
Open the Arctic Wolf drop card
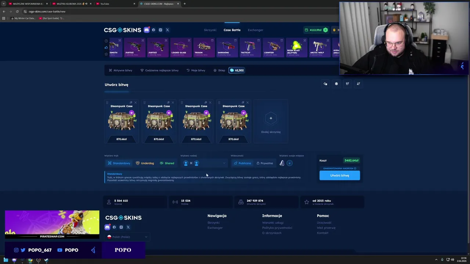(320, 47)
